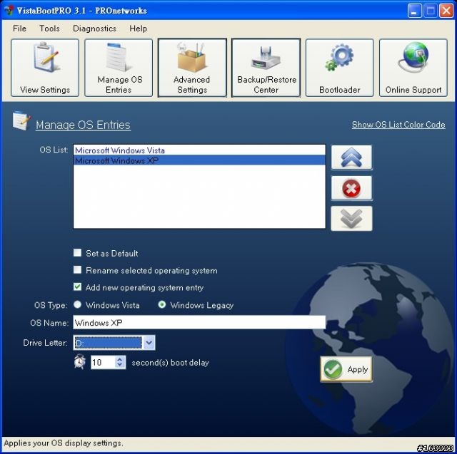Expand the Drive Letter dropdown
Screen dimensions: 457x454
(x=149, y=343)
